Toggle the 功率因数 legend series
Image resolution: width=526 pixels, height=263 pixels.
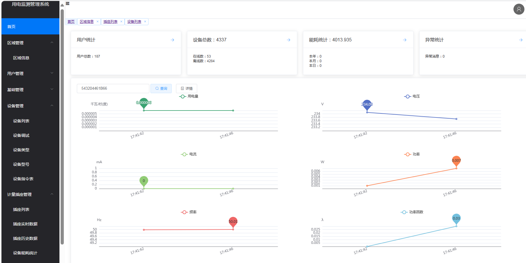tap(412, 212)
